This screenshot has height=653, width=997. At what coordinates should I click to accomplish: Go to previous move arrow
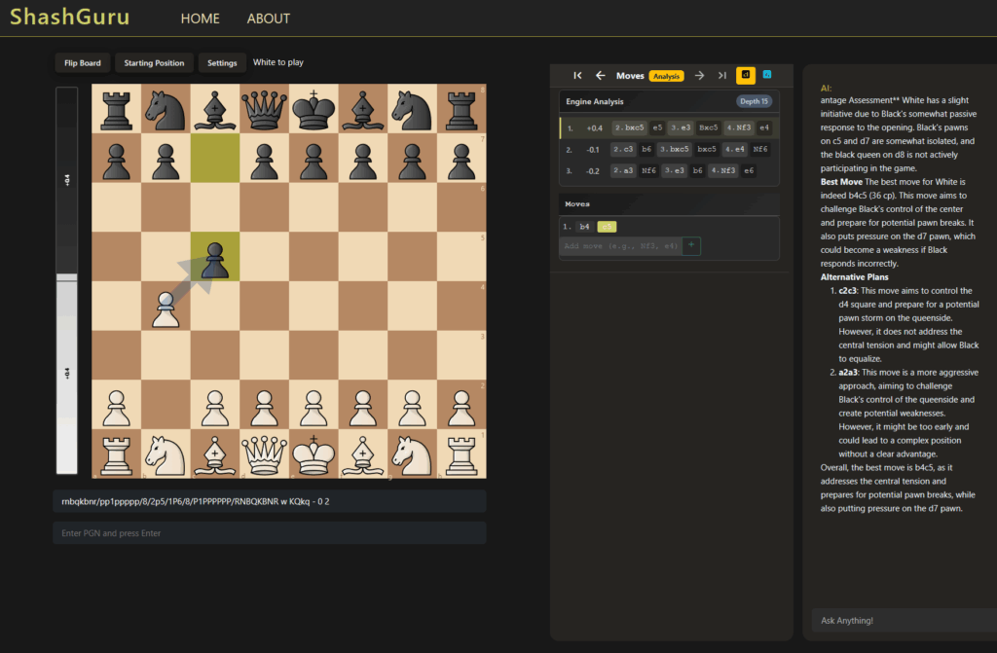pos(601,75)
